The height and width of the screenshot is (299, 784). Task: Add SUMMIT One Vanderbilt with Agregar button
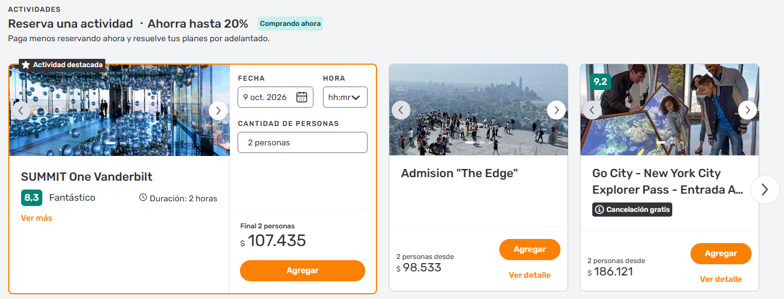302,271
